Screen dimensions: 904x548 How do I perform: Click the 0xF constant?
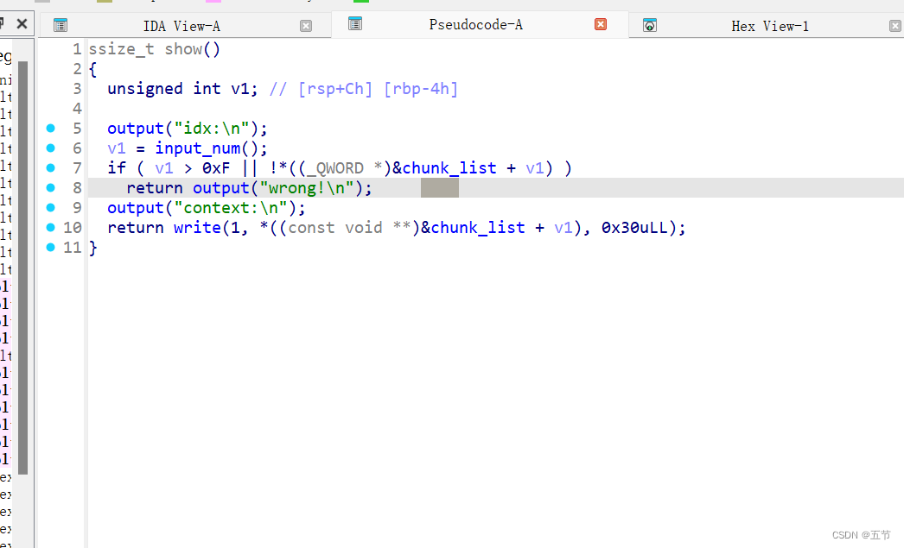pyautogui.click(x=216, y=168)
